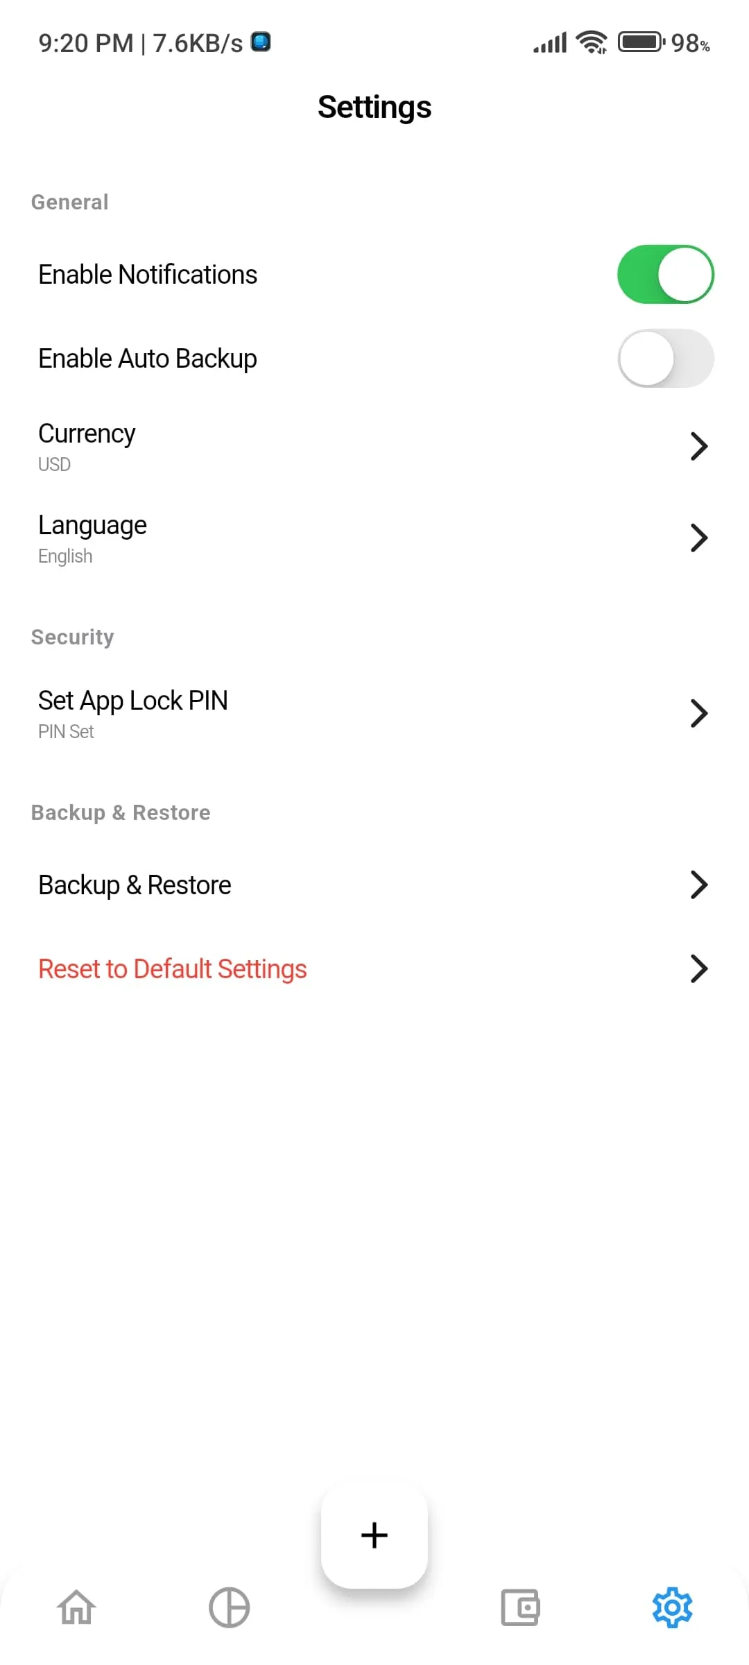Open the Home tab icon

(76, 1607)
